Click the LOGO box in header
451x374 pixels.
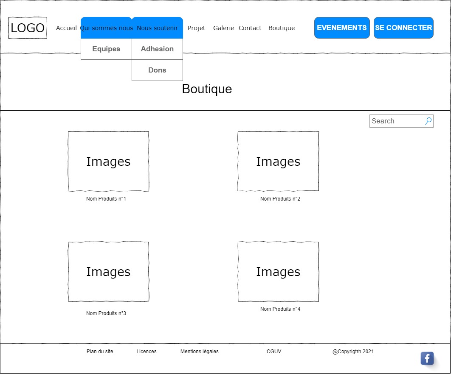click(x=28, y=28)
